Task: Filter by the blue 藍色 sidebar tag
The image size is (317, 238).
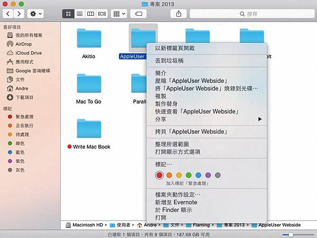Action: (x=16, y=152)
